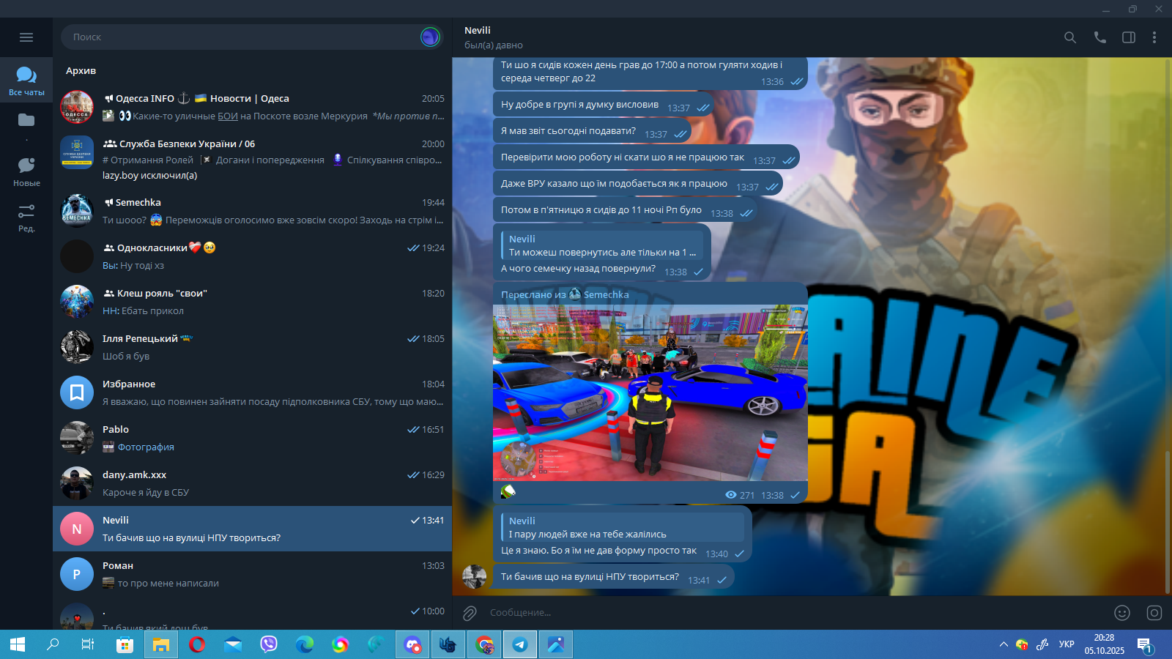Open the Mail app on the taskbar
This screenshot has height=659, width=1172.
[232, 644]
